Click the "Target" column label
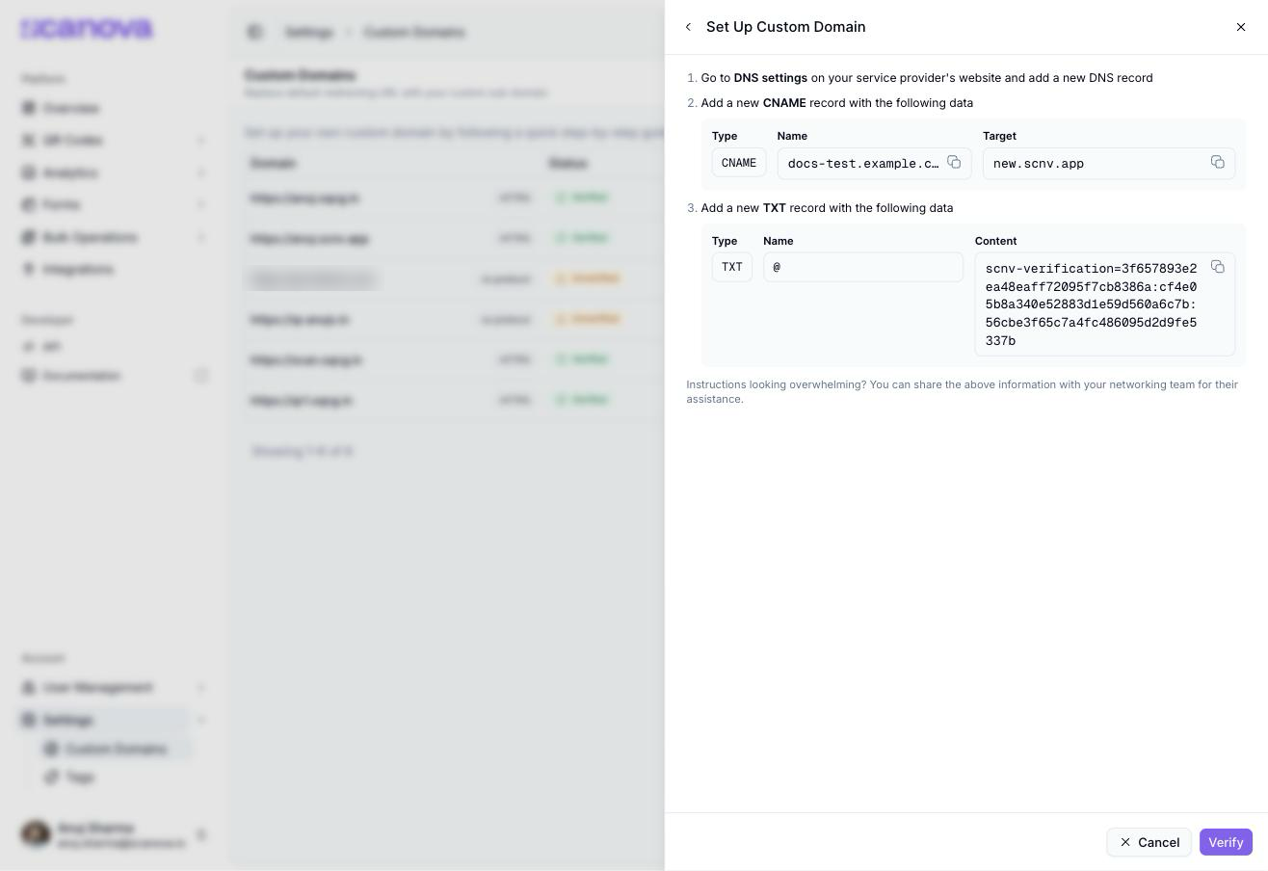Image resolution: width=1268 pixels, height=871 pixels. (999, 136)
